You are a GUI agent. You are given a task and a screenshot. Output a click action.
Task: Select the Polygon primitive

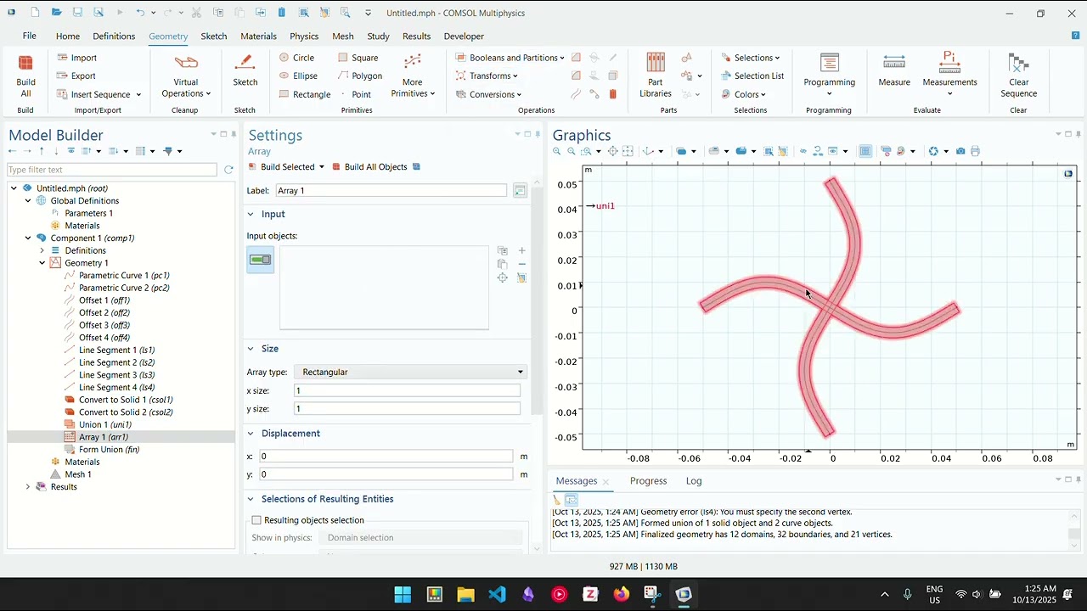click(x=360, y=76)
